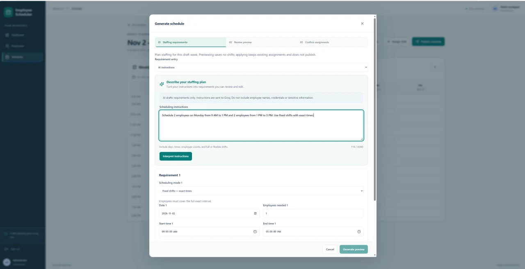Open the Scheduling mode 1 dropdown

pos(261,191)
